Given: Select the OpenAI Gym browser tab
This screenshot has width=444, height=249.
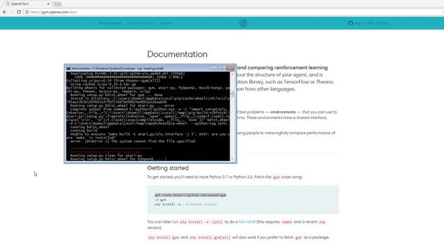Looking at the screenshot, I should (x=26, y=3).
